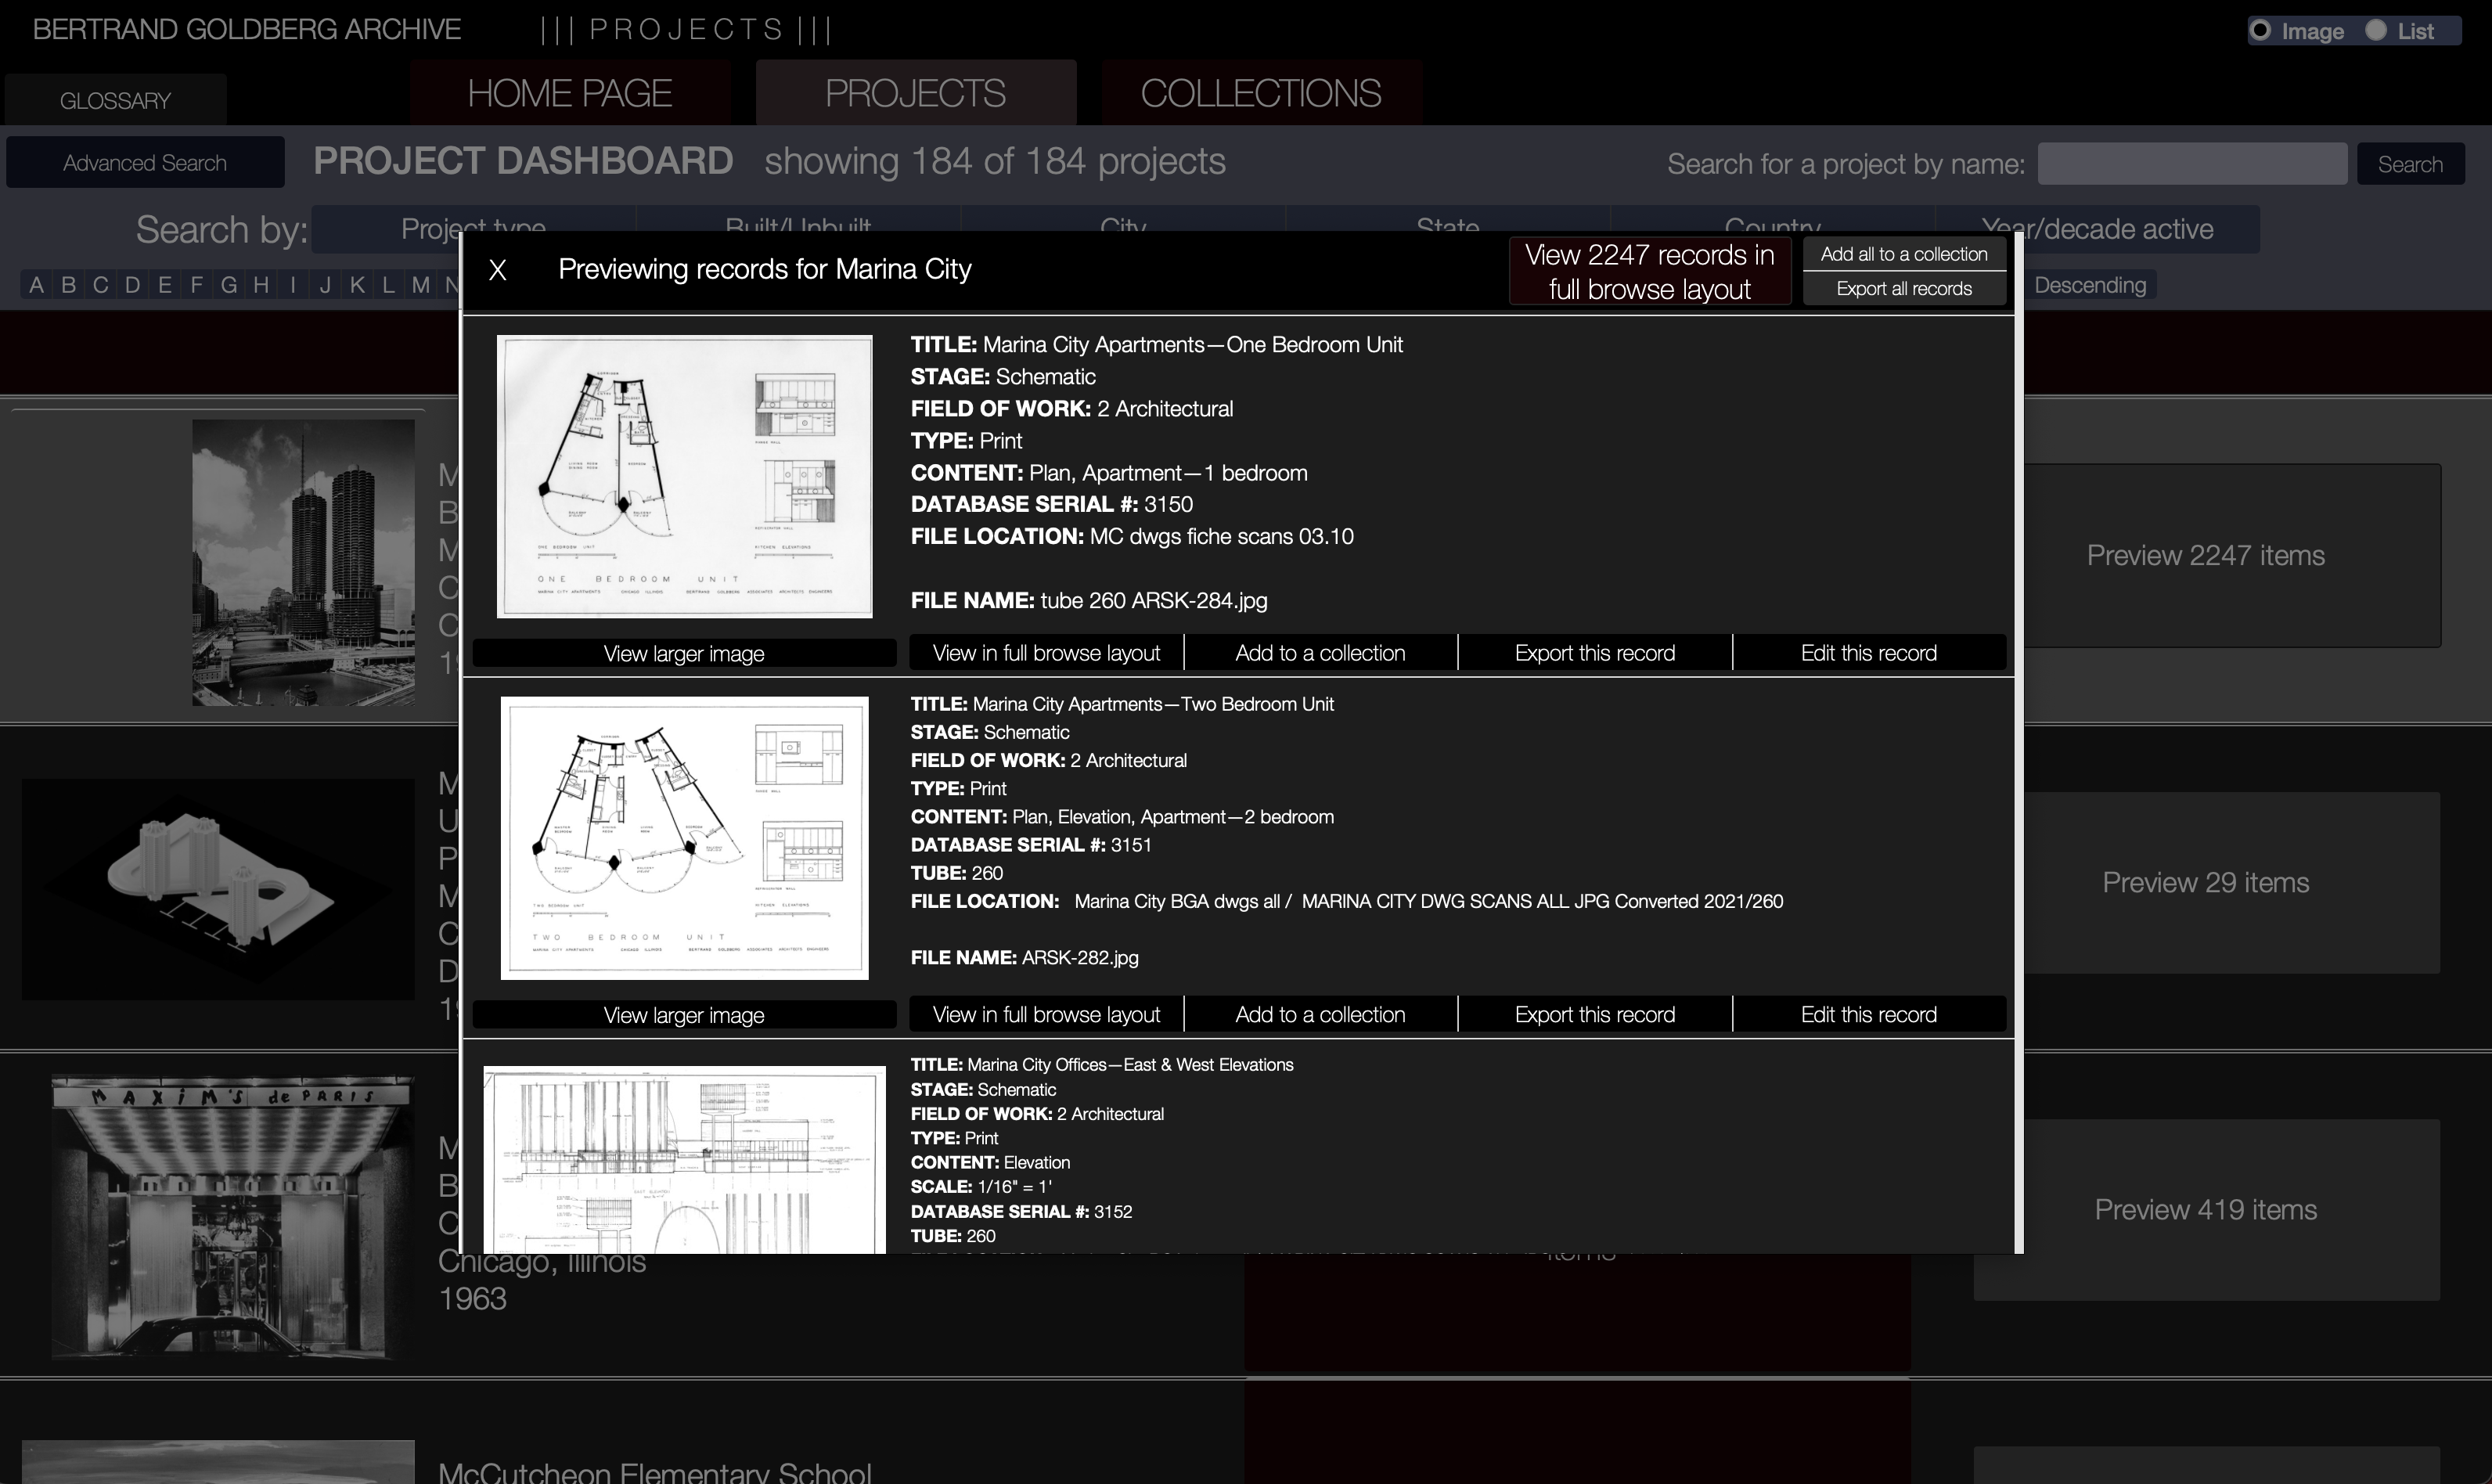Edit this record for serial 3150

pos(1868,653)
